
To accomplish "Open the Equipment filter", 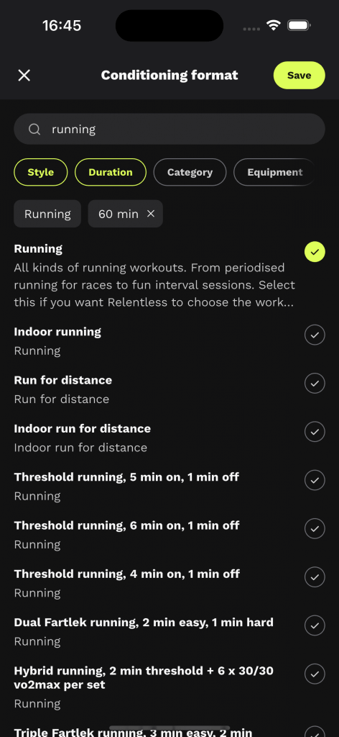I will [275, 172].
